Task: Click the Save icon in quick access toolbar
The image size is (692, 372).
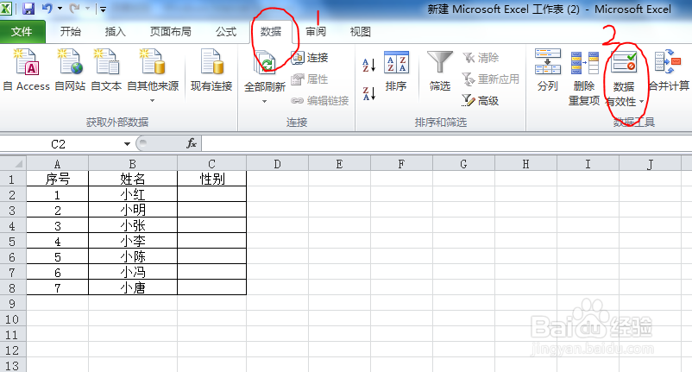Action: pos(28,9)
